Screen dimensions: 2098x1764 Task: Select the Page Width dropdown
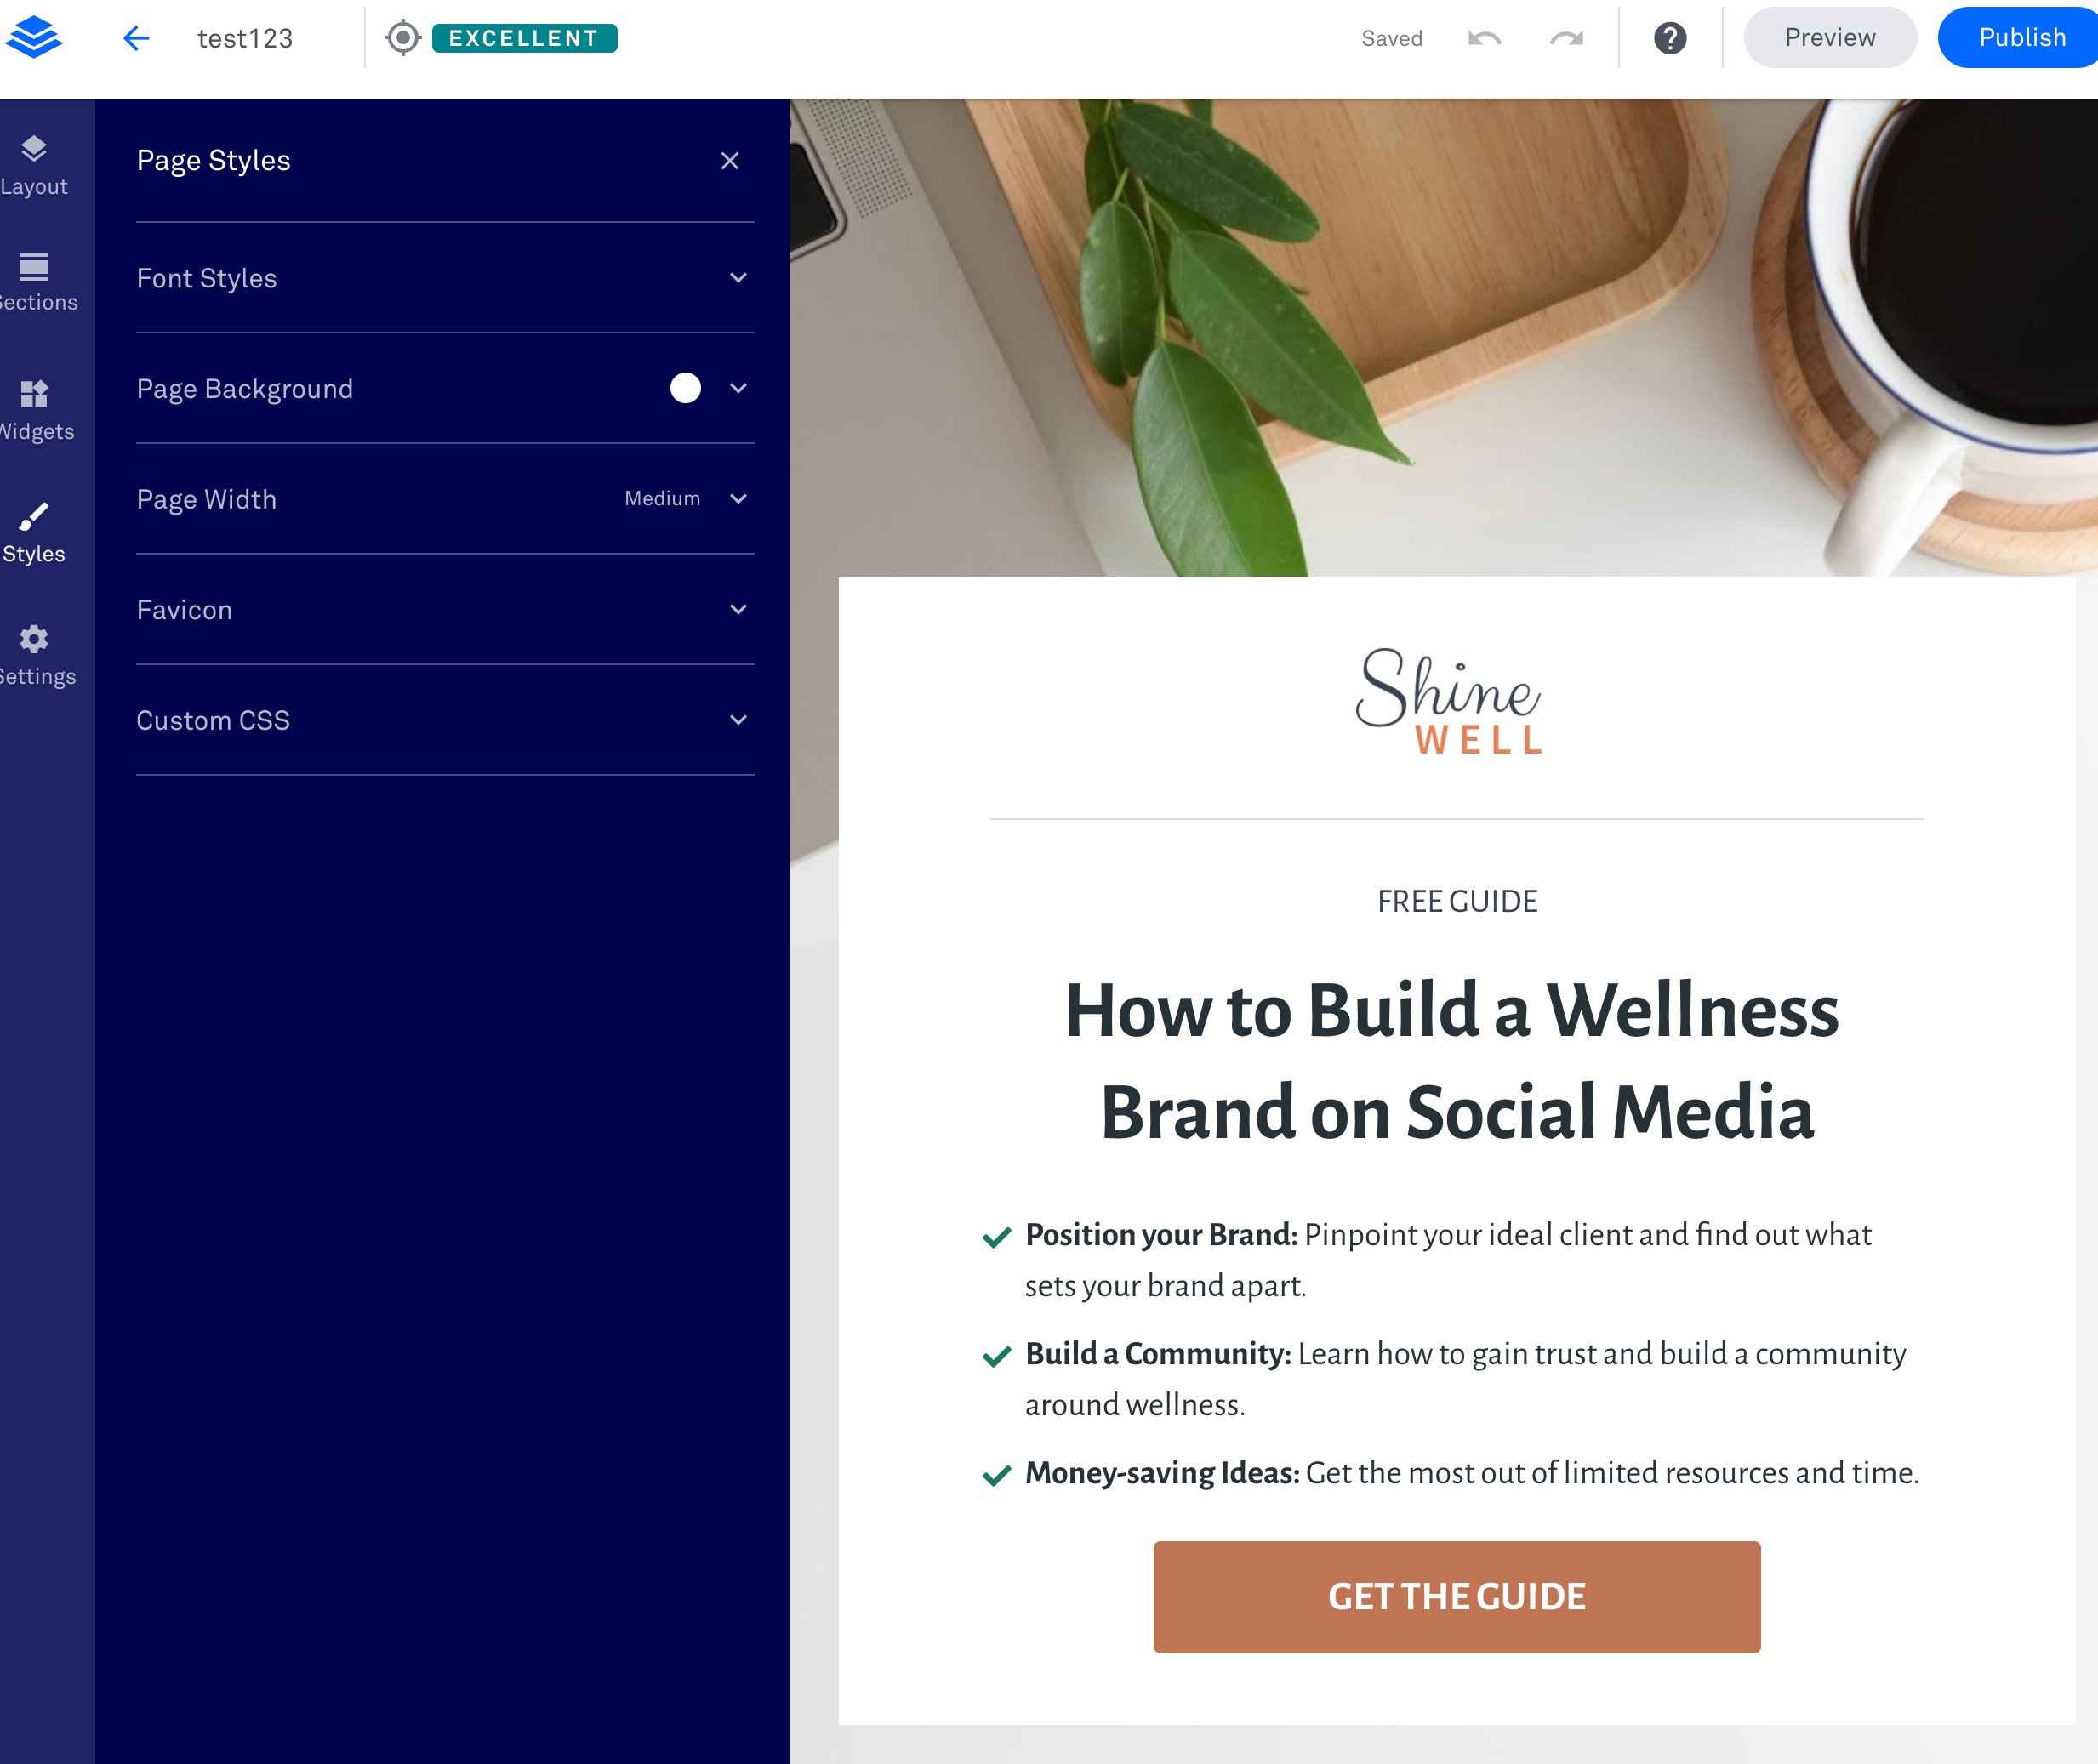point(740,498)
